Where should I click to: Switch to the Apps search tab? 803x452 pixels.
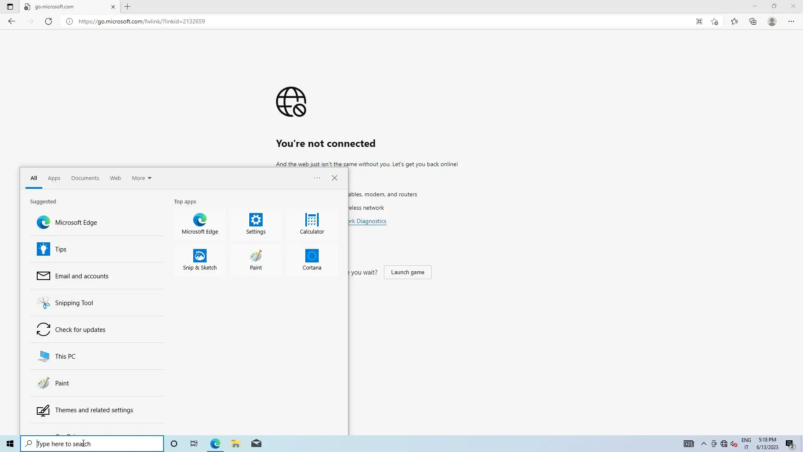click(x=54, y=178)
